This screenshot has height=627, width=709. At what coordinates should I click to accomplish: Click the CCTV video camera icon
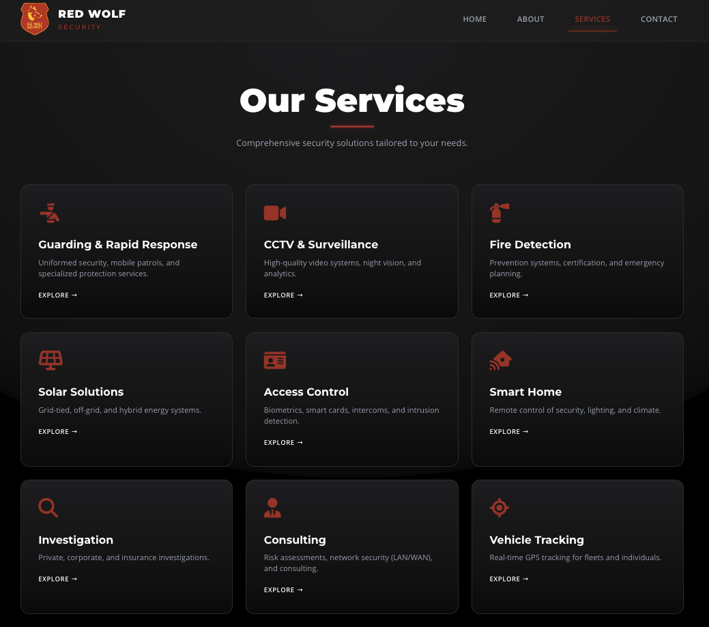click(x=275, y=213)
